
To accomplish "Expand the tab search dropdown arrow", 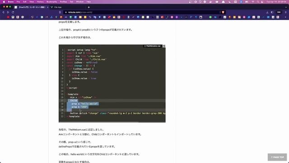I will tap(286, 7).
